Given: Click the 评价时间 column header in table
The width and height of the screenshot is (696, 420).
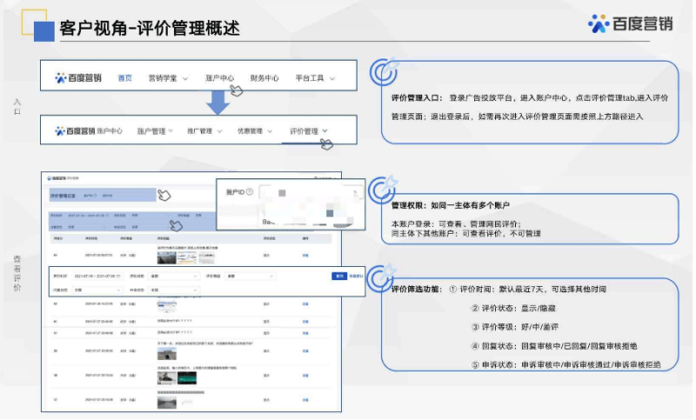Looking at the screenshot, I should click(91, 239).
